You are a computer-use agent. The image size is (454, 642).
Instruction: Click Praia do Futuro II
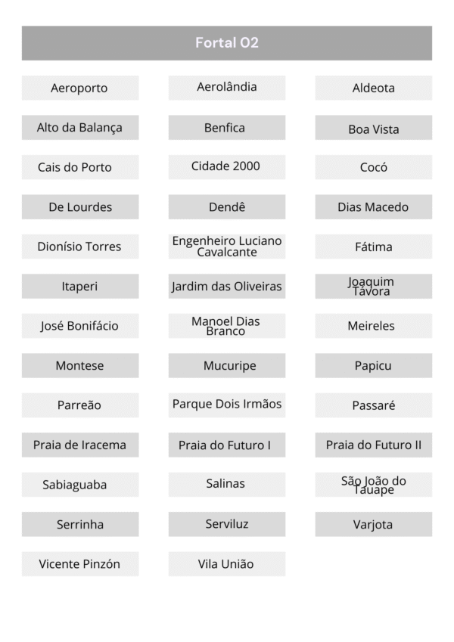374,445
